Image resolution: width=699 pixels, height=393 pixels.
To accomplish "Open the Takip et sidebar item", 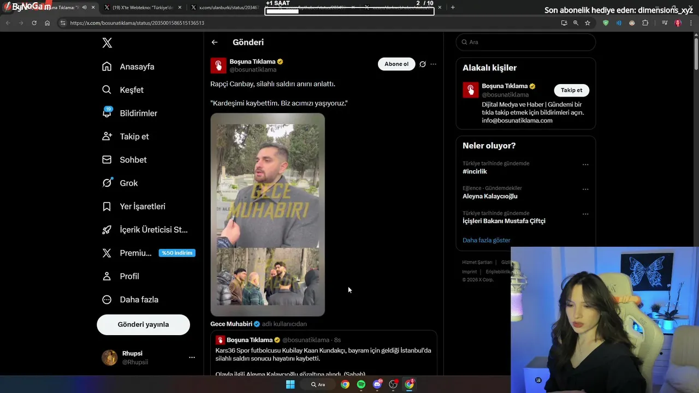I will pos(125,136).
